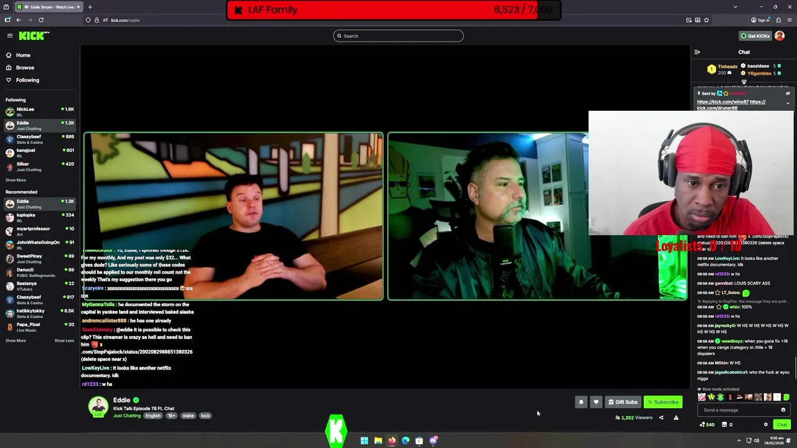Bookmark this page with star icon
Image resolution: width=797 pixels, height=448 pixels.
click(706, 20)
